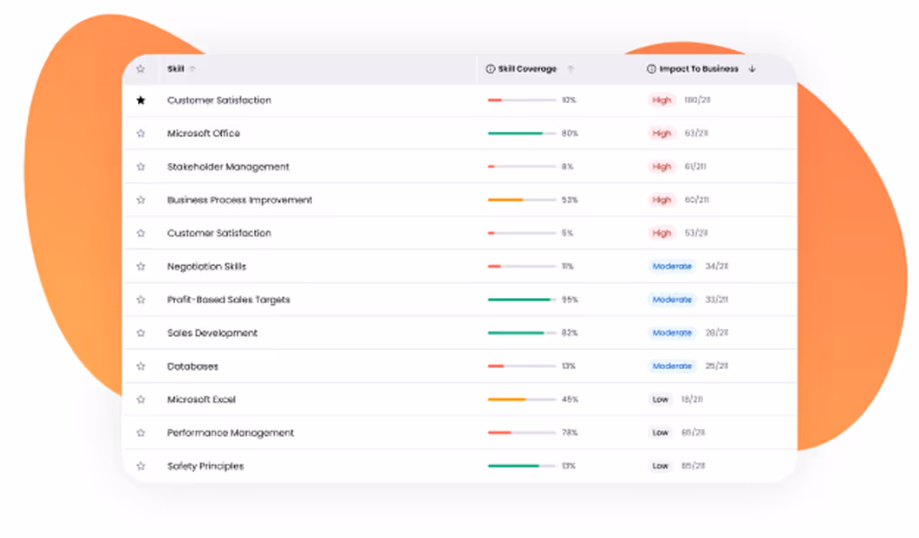Click the star icon beside Negotiation Skills
Screen dimensions: 919x538
pos(140,266)
